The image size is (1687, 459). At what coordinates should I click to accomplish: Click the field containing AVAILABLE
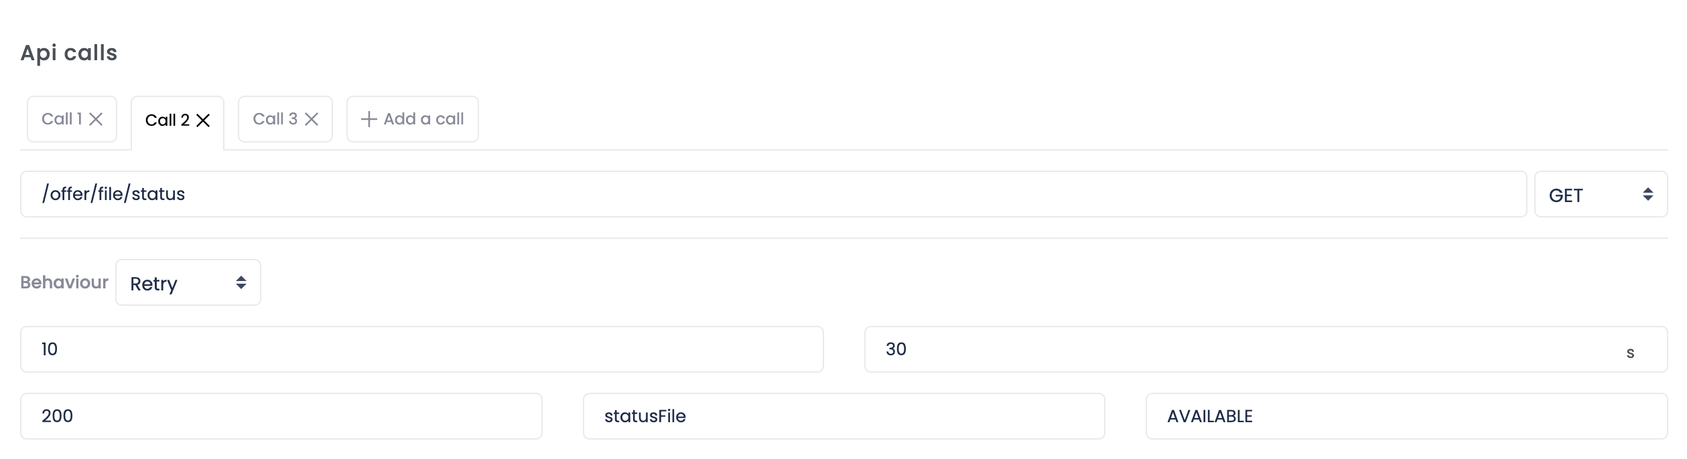tap(1407, 416)
